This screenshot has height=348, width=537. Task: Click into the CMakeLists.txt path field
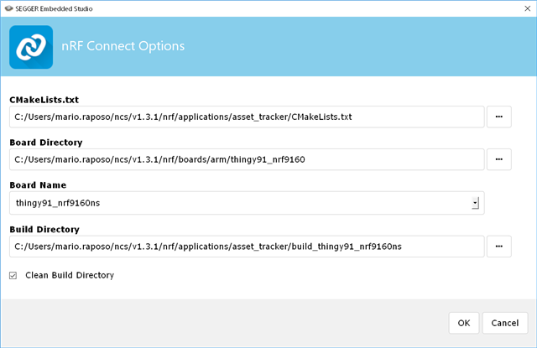point(247,117)
